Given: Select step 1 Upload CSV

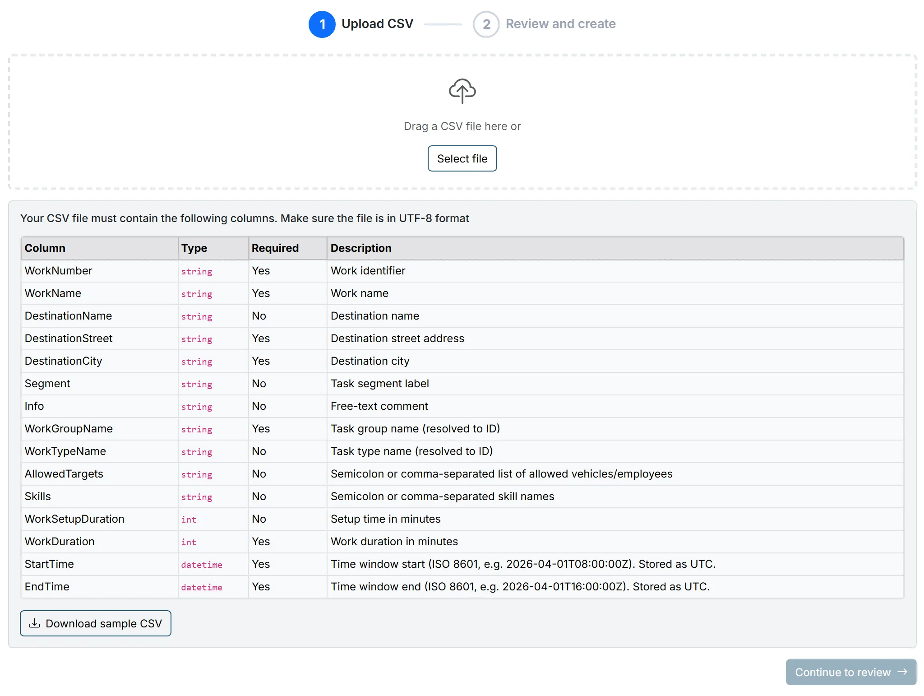Looking at the screenshot, I should 361,24.
